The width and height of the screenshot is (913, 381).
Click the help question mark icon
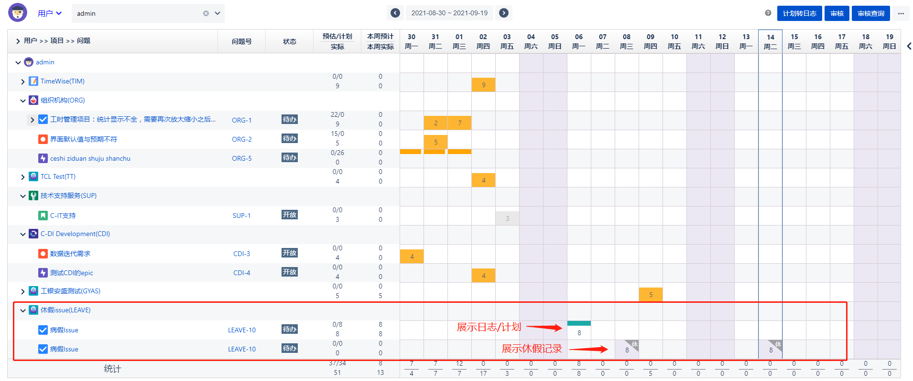pyautogui.click(x=768, y=13)
